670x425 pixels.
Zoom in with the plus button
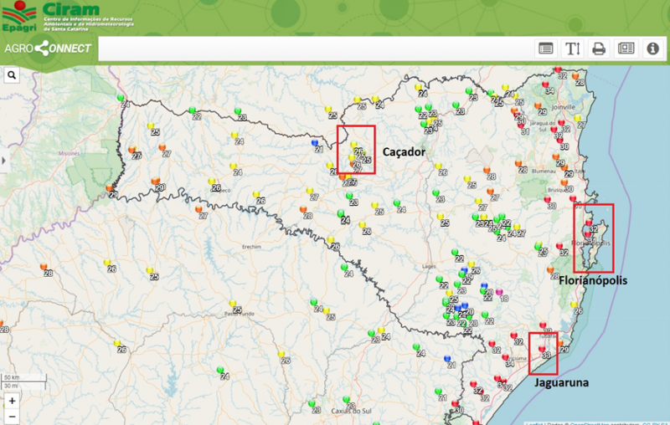pos(12,401)
